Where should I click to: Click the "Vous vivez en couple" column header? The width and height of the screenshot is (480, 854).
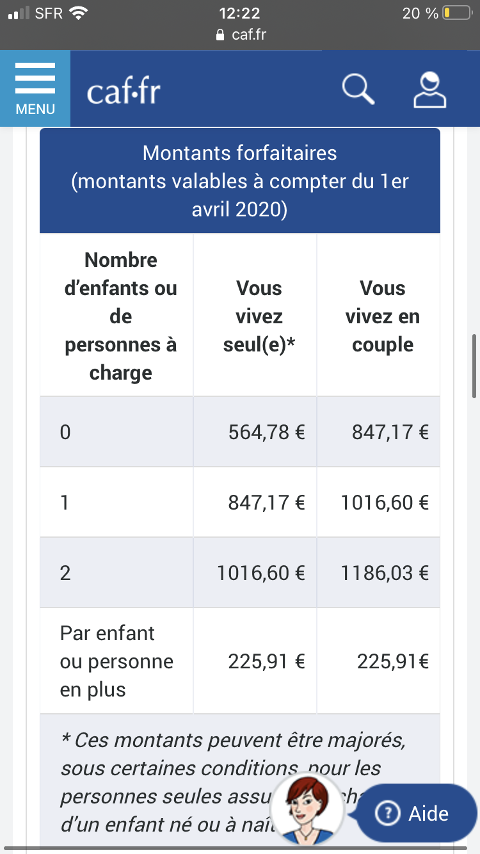pos(382,316)
